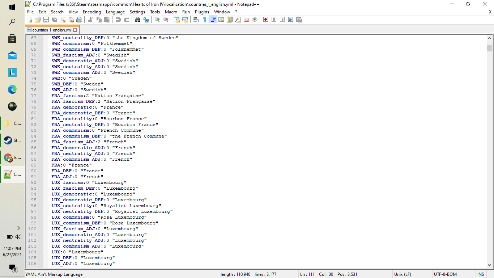
Task: Click the vertical scrollbar thumb
Action: [490, 49]
